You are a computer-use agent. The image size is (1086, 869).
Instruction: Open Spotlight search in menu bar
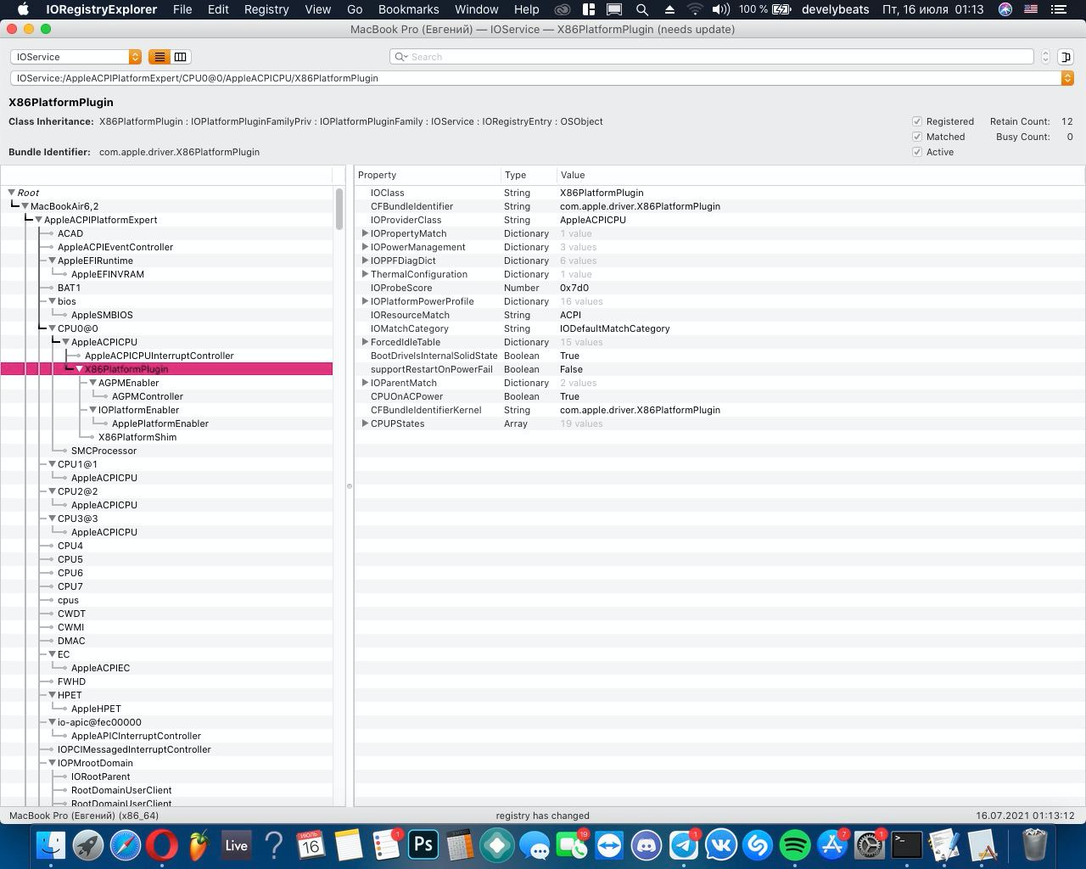click(642, 9)
